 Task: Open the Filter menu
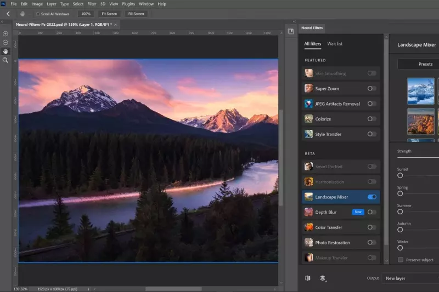[92, 4]
